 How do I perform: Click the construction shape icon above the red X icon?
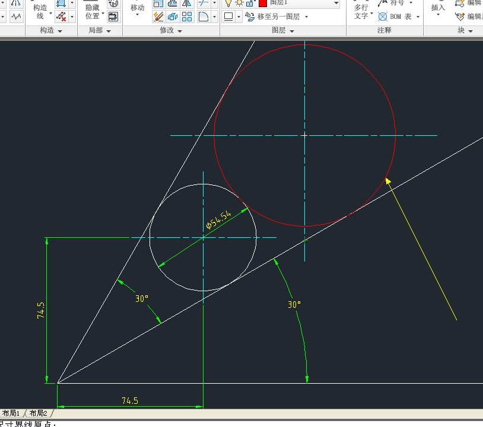61,4
